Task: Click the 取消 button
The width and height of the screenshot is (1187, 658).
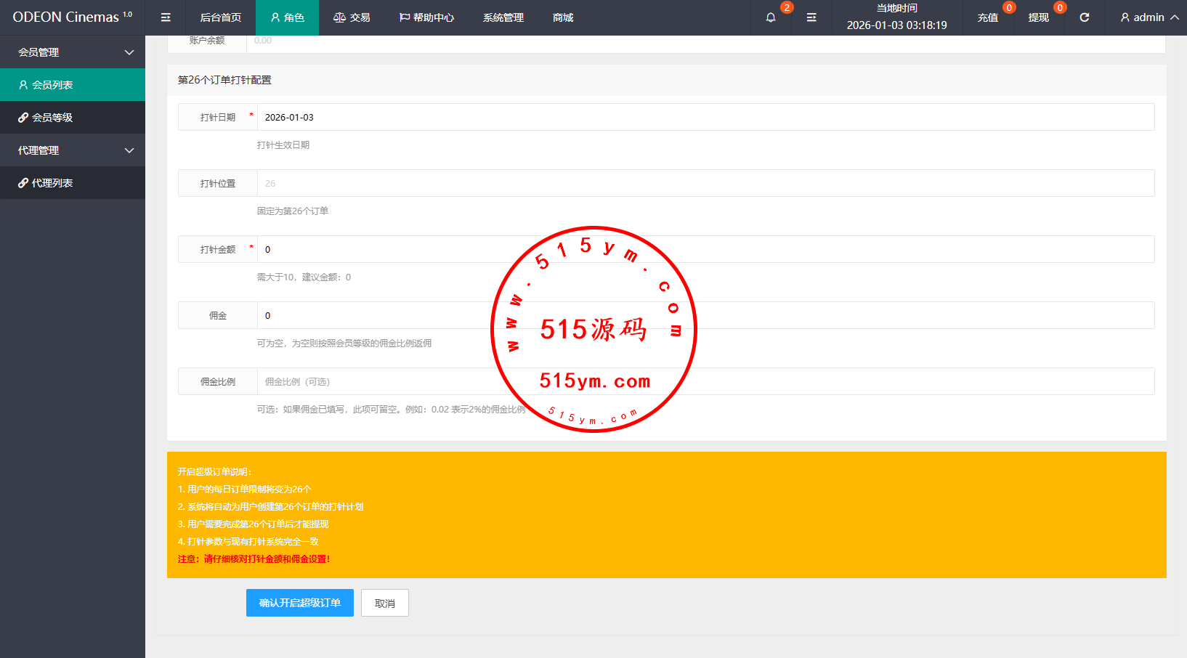Action: [385, 603]
